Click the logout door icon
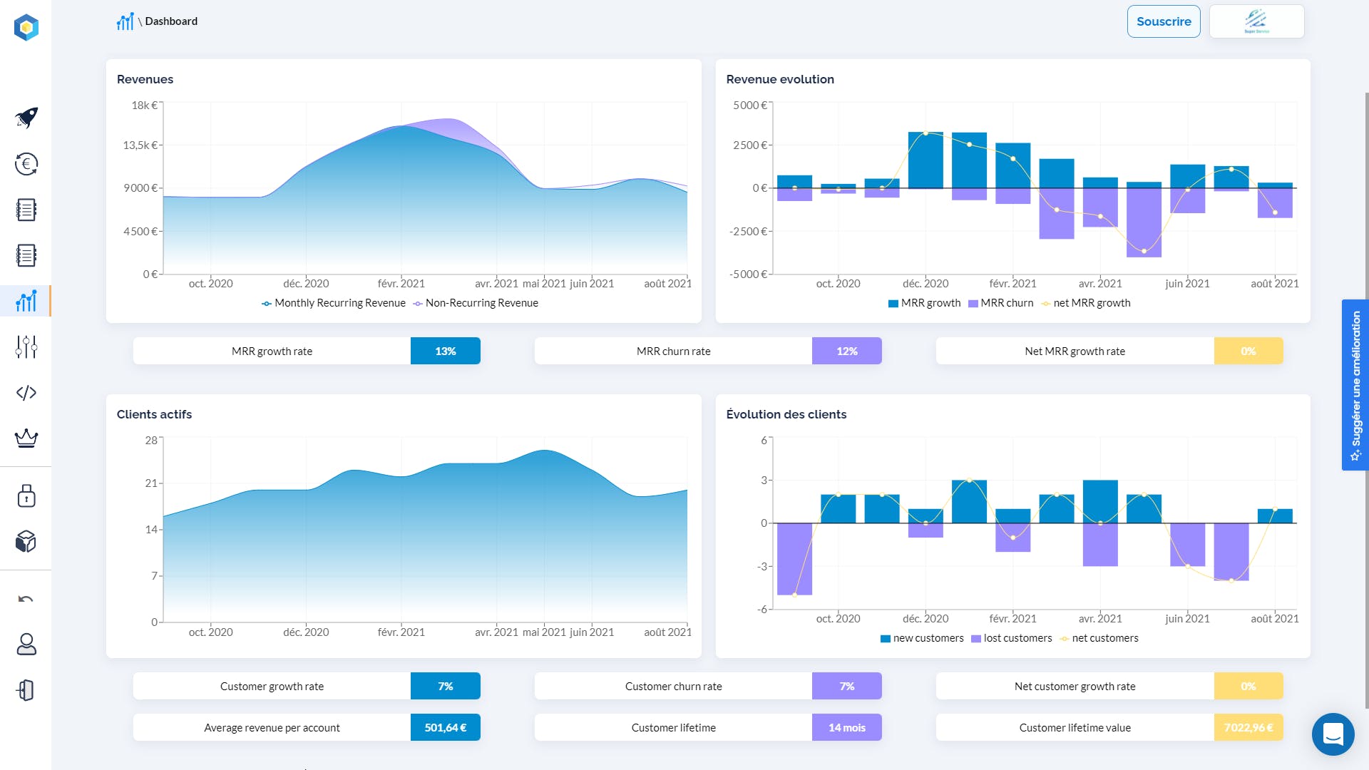The height and width of the screenshot is (770, 1369). (x=26, y=690)
